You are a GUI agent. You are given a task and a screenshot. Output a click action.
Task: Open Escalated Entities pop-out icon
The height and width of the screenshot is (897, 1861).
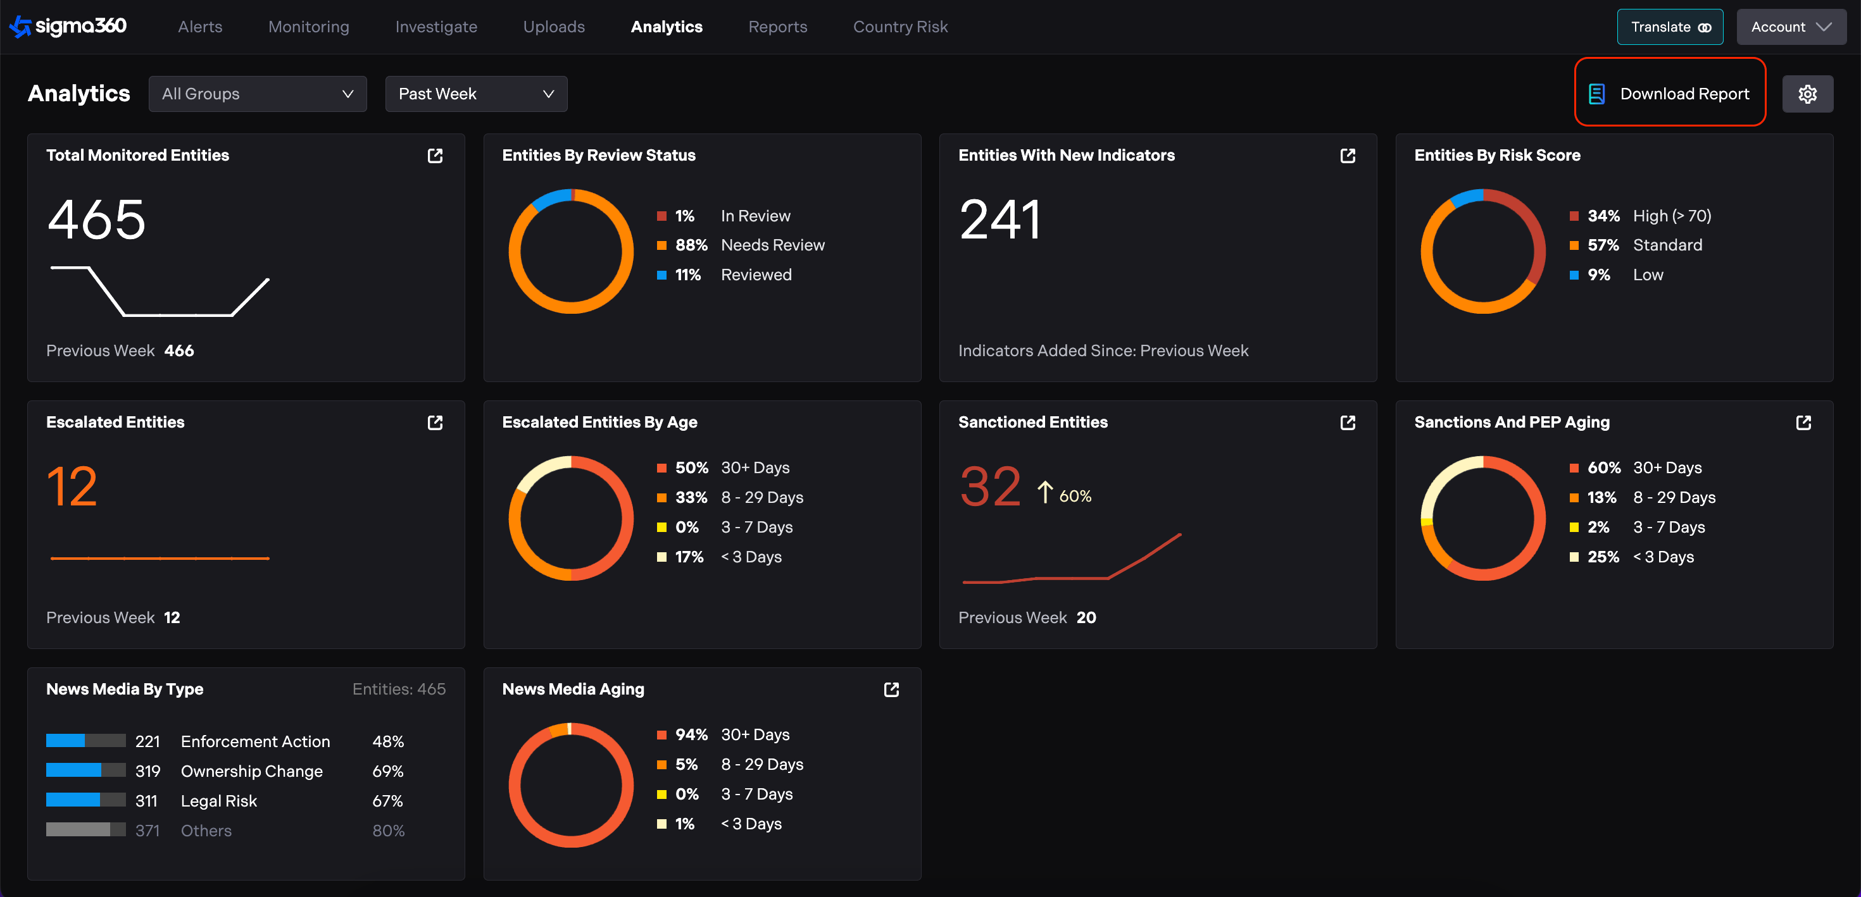pos(435,423)
